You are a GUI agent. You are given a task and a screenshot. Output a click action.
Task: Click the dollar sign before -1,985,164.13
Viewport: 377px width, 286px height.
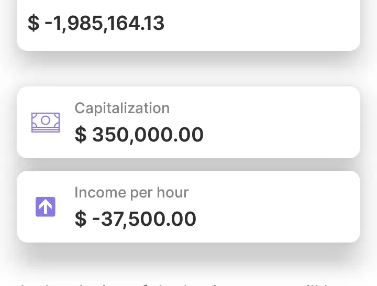tap(33, 24)
